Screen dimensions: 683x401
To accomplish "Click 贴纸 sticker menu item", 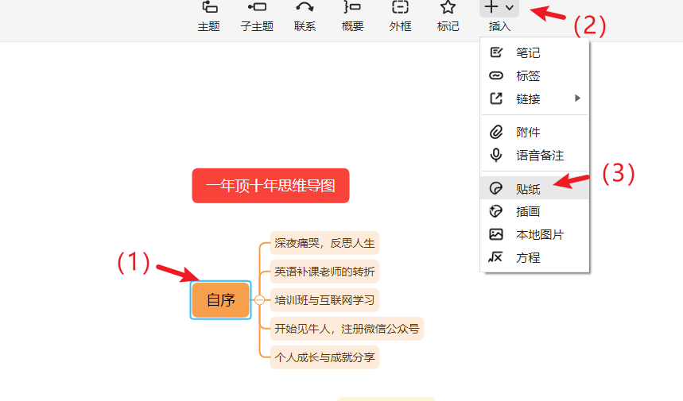I will 528,188.
